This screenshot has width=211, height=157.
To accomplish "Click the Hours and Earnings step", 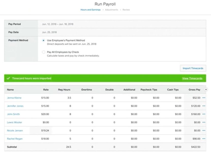I will [90, 9].
